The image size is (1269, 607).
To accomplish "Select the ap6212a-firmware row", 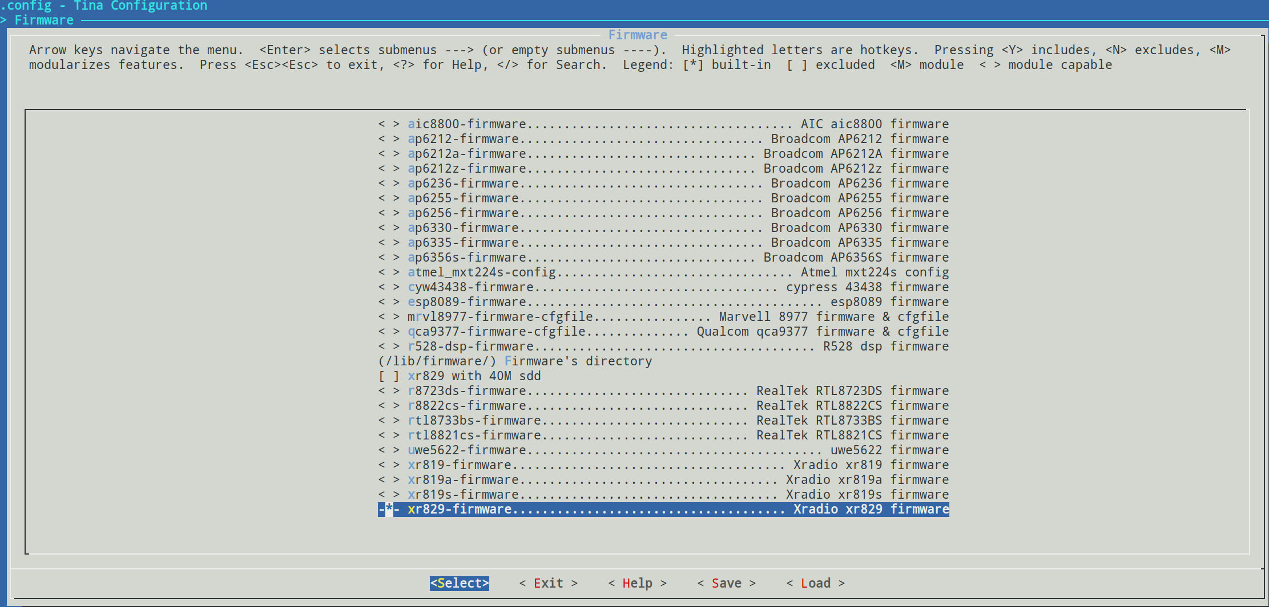I will coord(663,154).
